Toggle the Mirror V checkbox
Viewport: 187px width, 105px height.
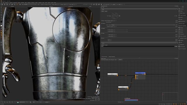(x=112, y=41)
